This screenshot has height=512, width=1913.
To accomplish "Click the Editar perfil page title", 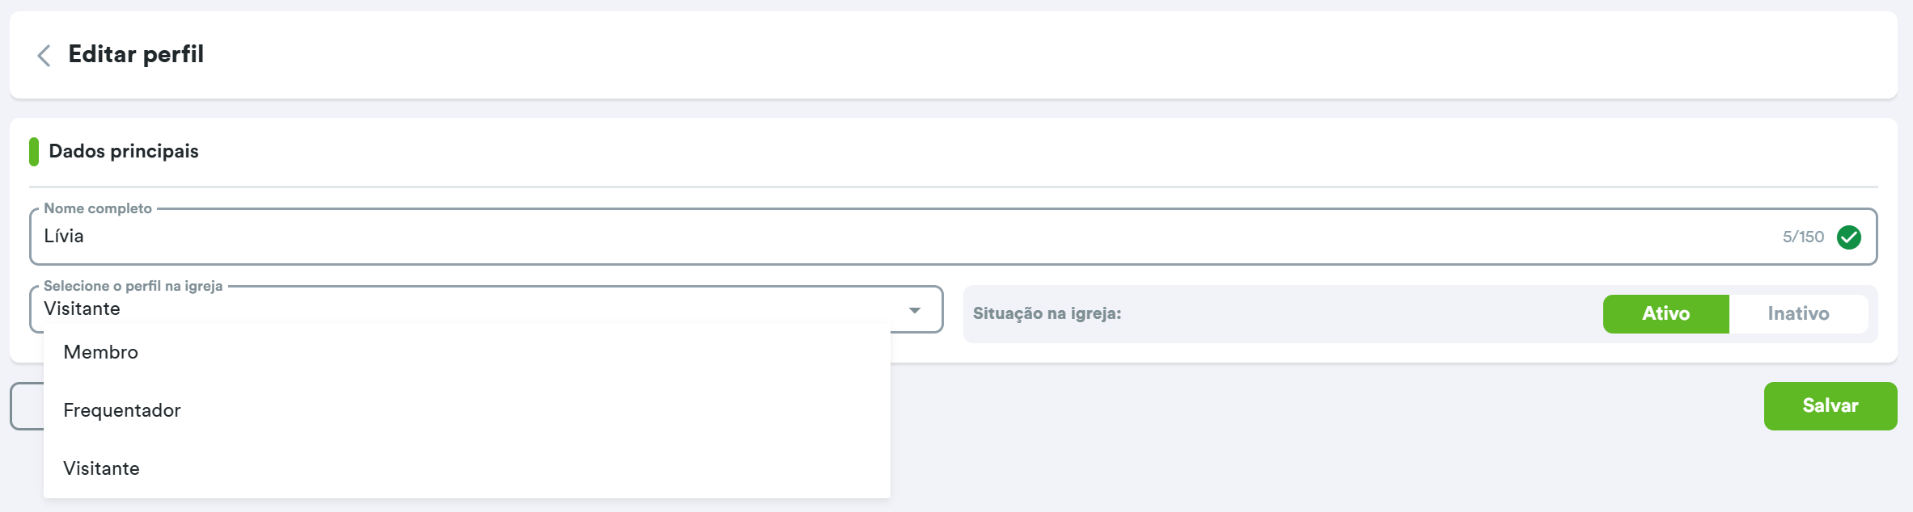I will (136, 54).
